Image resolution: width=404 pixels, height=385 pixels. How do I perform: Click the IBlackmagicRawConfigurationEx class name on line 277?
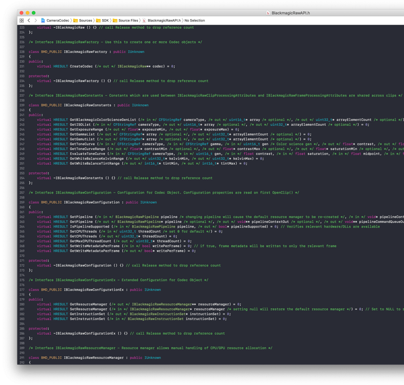[94, 290]
